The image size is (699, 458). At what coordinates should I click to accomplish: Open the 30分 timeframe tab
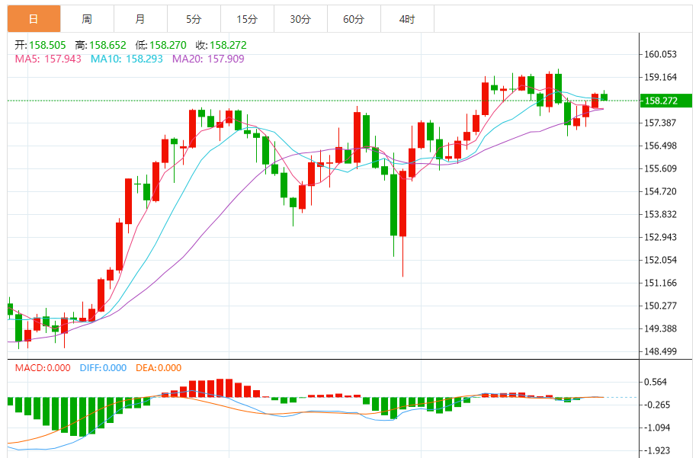[300, 19]
